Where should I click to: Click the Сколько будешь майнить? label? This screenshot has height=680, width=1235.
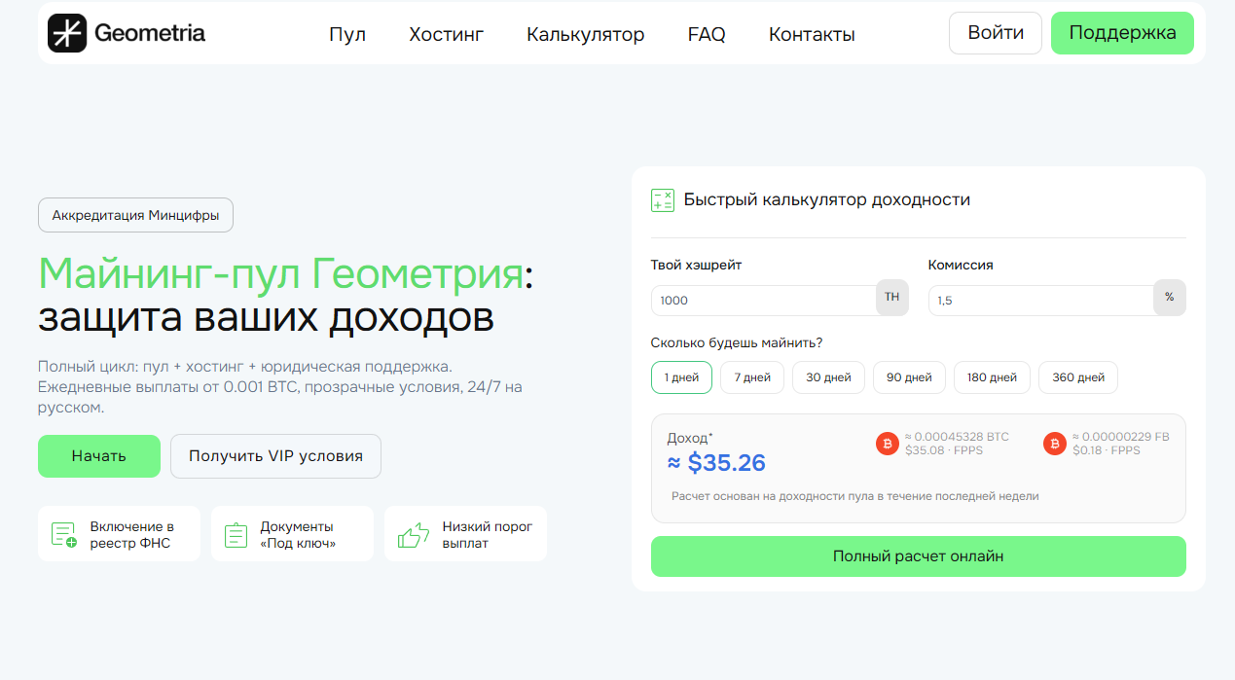(x=737, y=342)
